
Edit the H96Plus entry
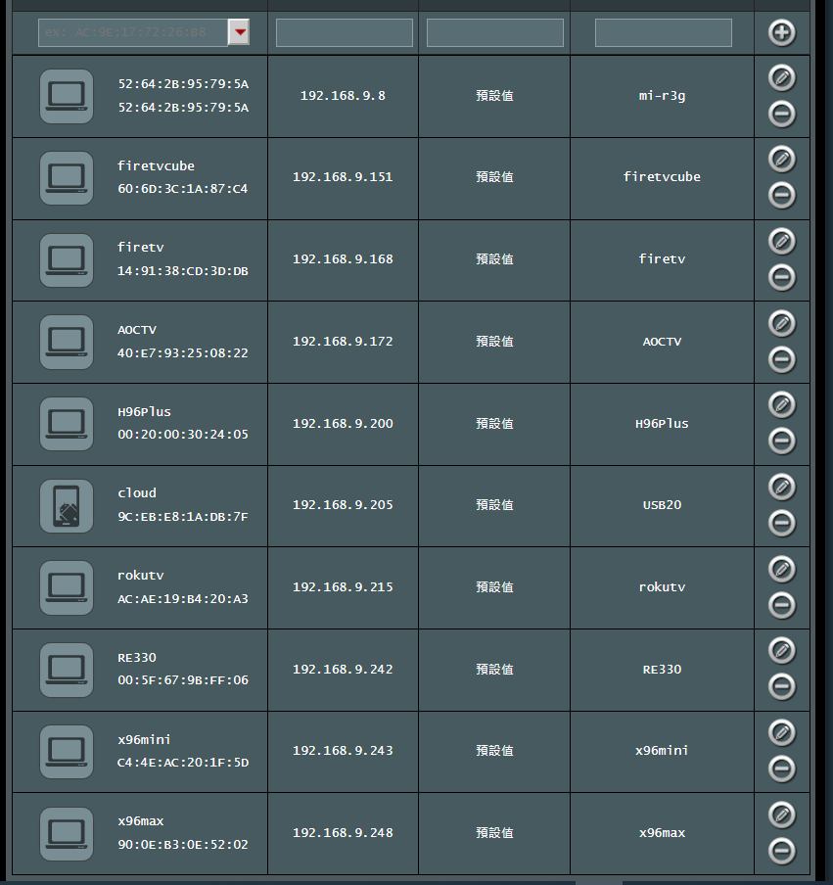(781, 403)
